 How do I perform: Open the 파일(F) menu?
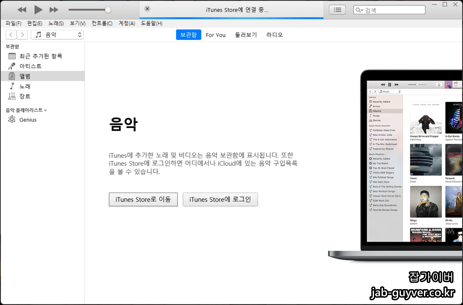click(13, 23)
